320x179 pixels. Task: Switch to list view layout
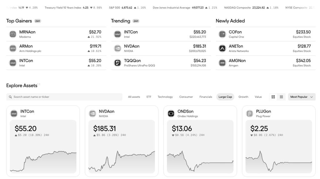(x=281, y=97)
